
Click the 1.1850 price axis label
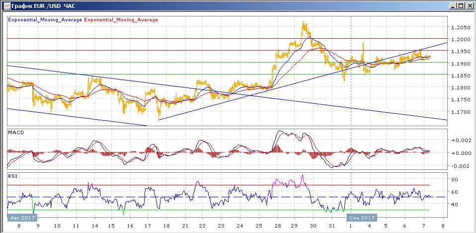click(460, 76)
